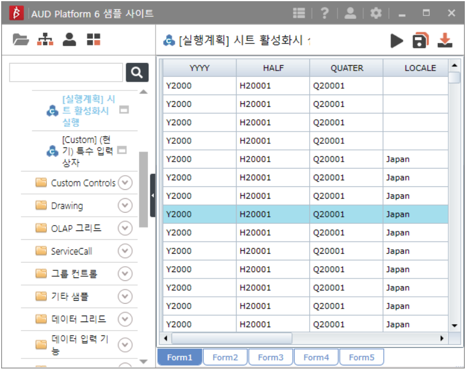466x369 pixels.
Task: Click the user icon in the left toolbar
Action: coord(69,40)
